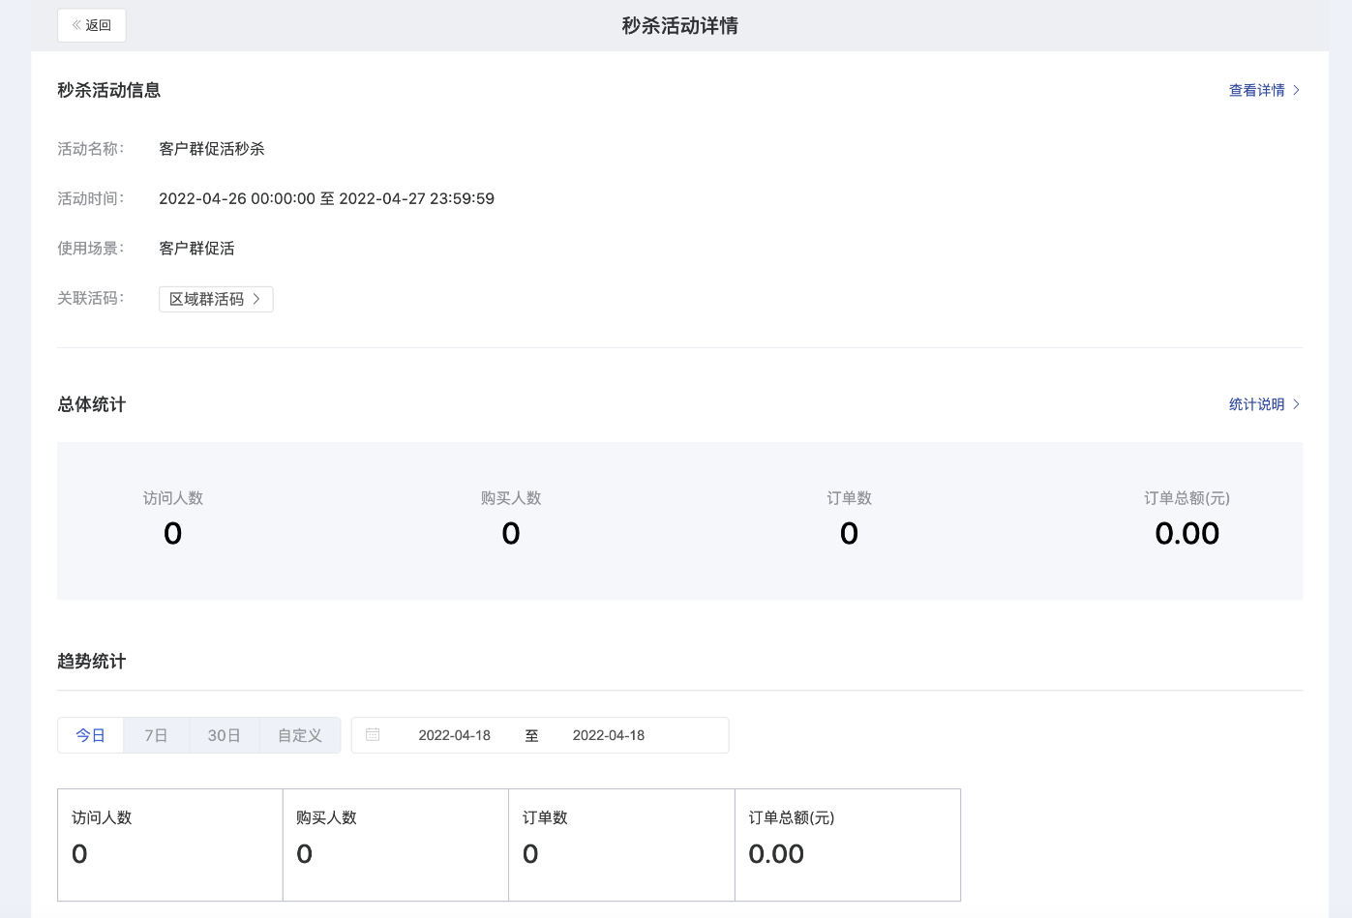Click the 0.00 value in overall statistics
The width and height of the screenshot is (1352, 918).
point(1187,533)
